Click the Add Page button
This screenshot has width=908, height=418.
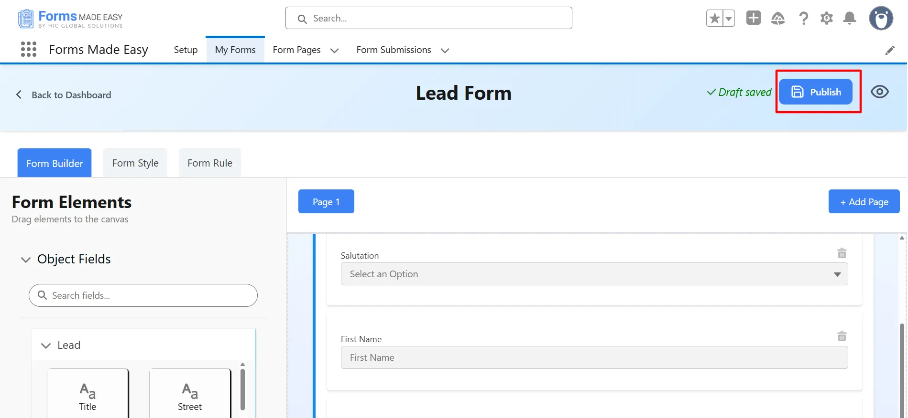[864, 202]
